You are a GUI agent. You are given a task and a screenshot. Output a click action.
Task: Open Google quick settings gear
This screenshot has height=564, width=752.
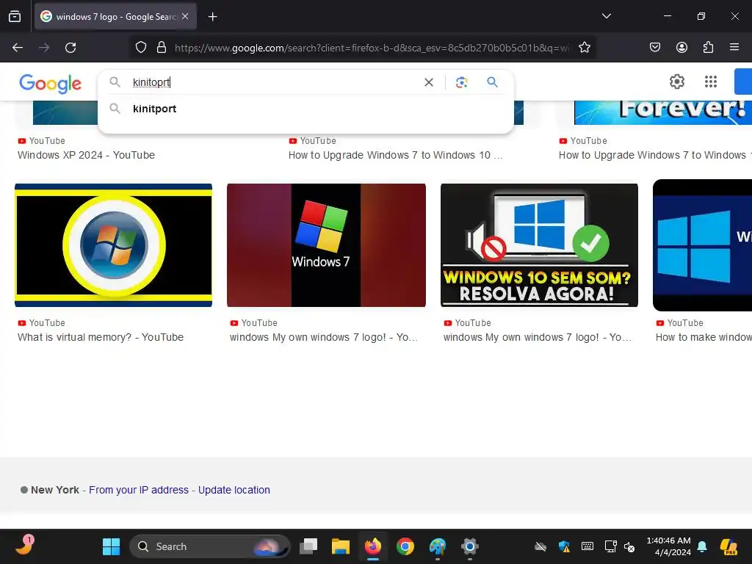click(x=676, y=82)
